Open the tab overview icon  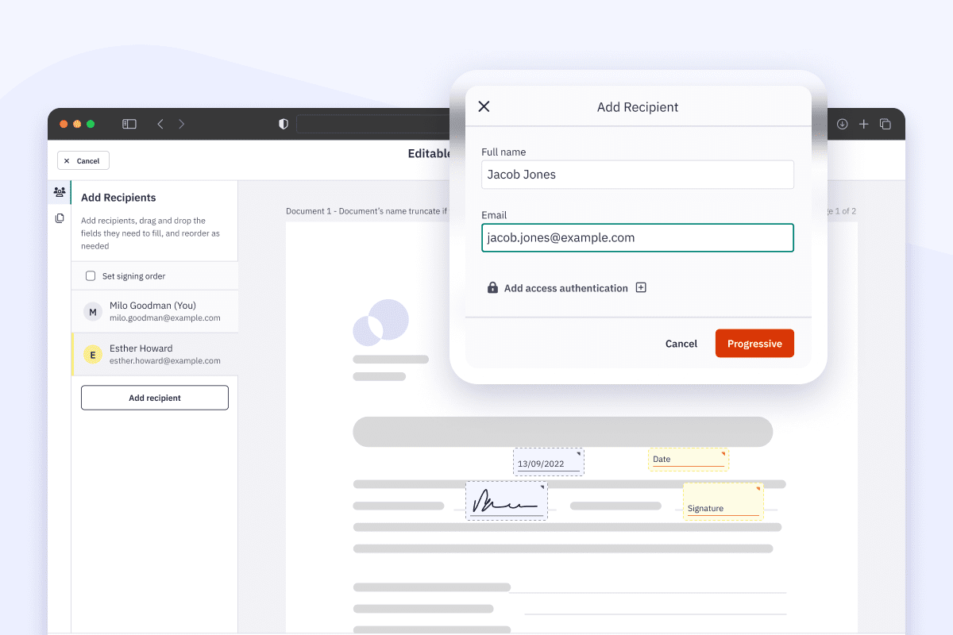[885, 124]
